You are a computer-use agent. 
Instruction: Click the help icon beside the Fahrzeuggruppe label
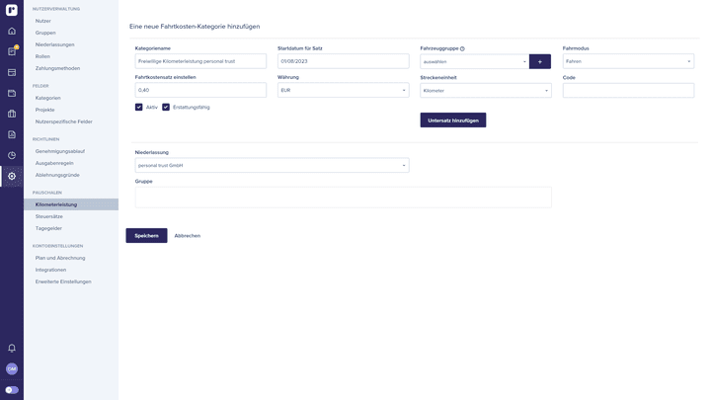point(462,48)
